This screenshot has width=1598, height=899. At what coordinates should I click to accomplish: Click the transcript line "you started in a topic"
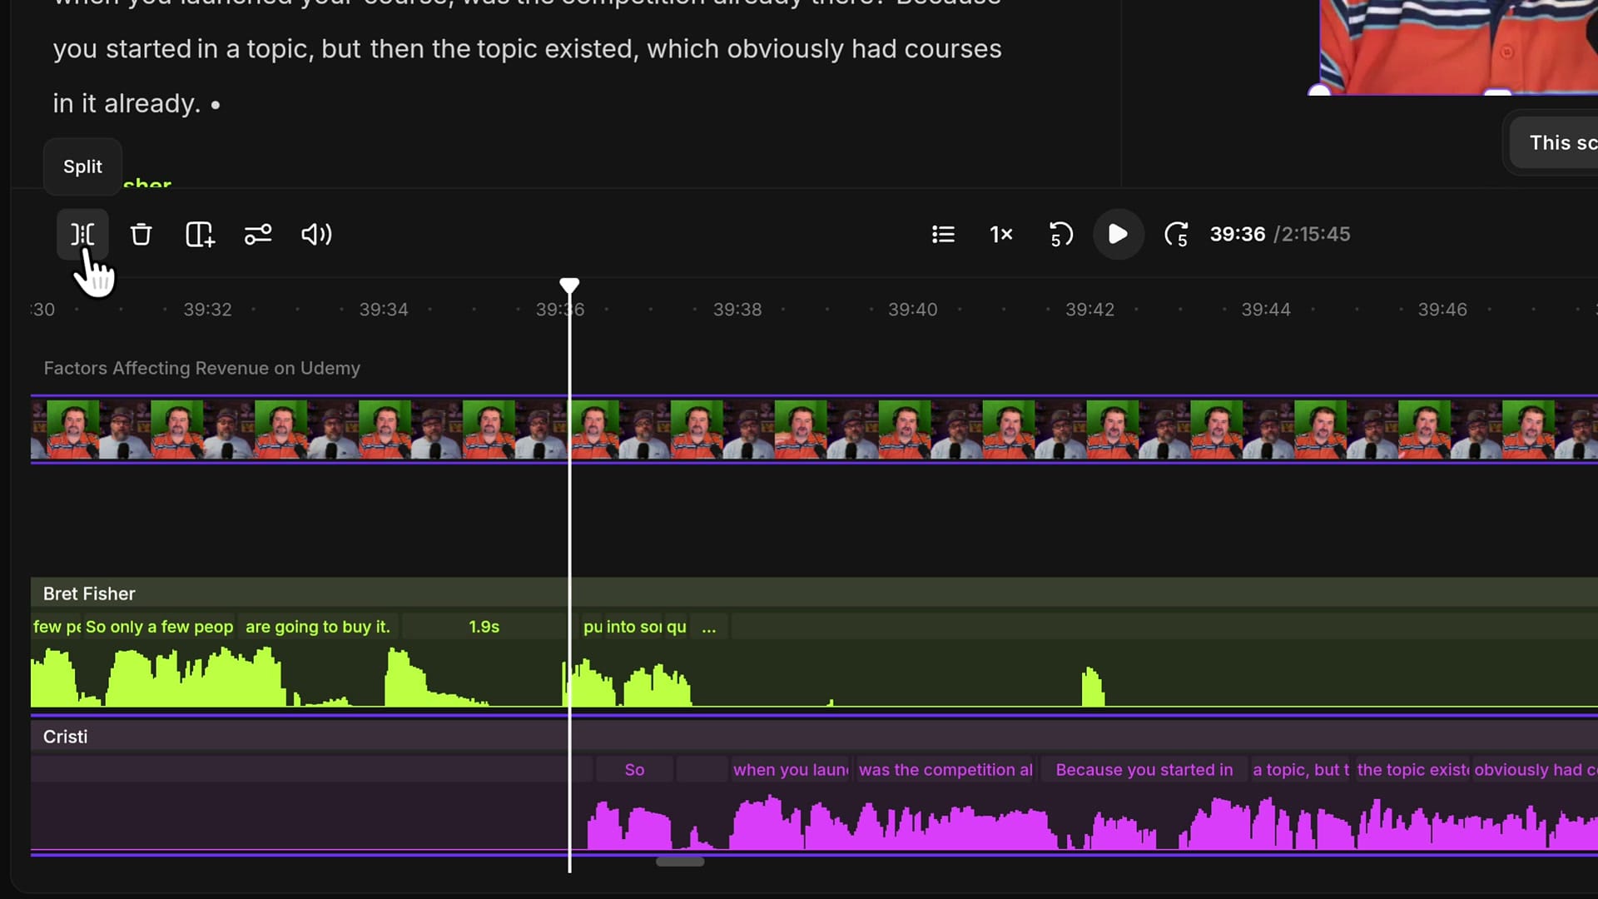click(x=183, y=49)
